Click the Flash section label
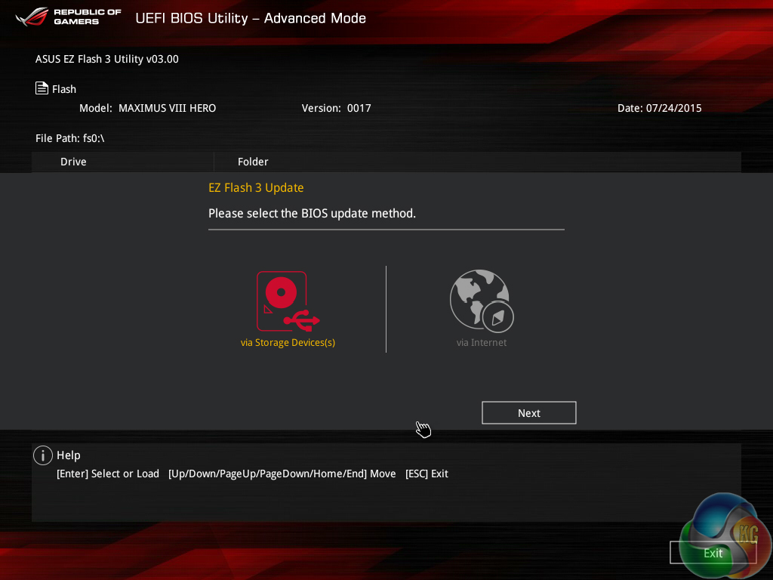 [x=64, y=89]
